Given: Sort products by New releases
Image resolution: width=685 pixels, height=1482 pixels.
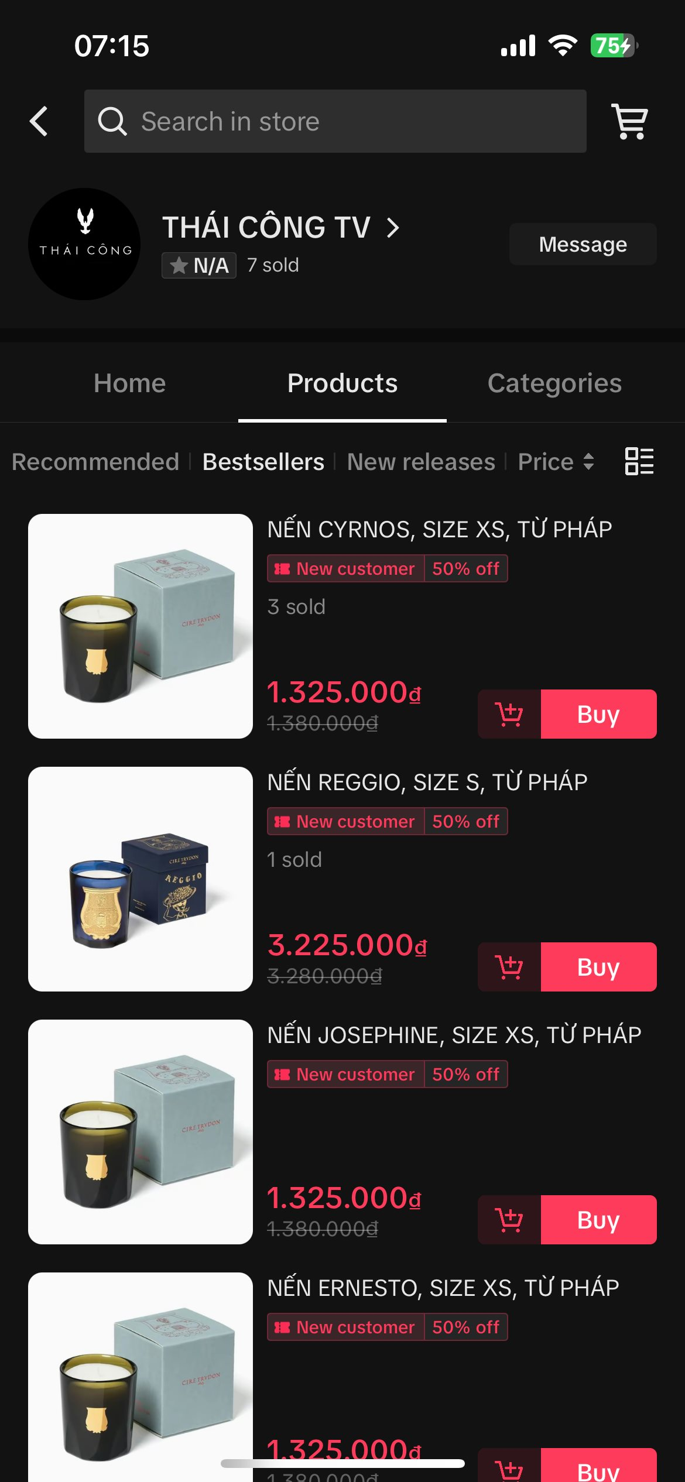Looking at the screenshot, I should click(420, 462).
